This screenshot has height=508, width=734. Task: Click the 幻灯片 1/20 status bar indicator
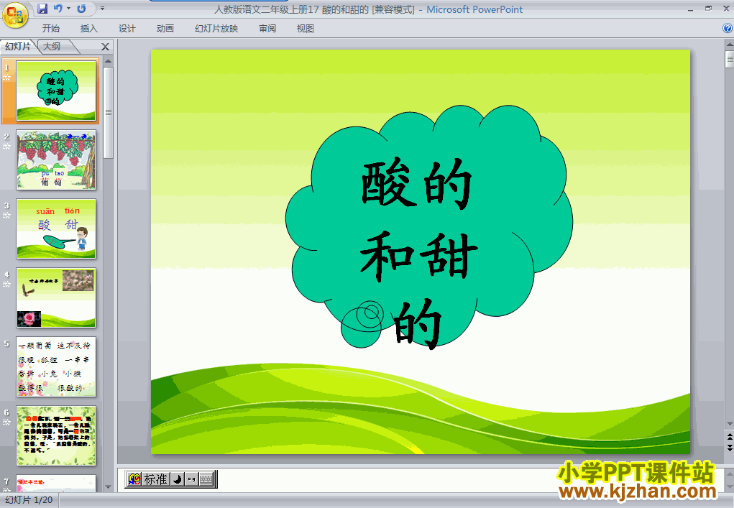click(29, 500)
